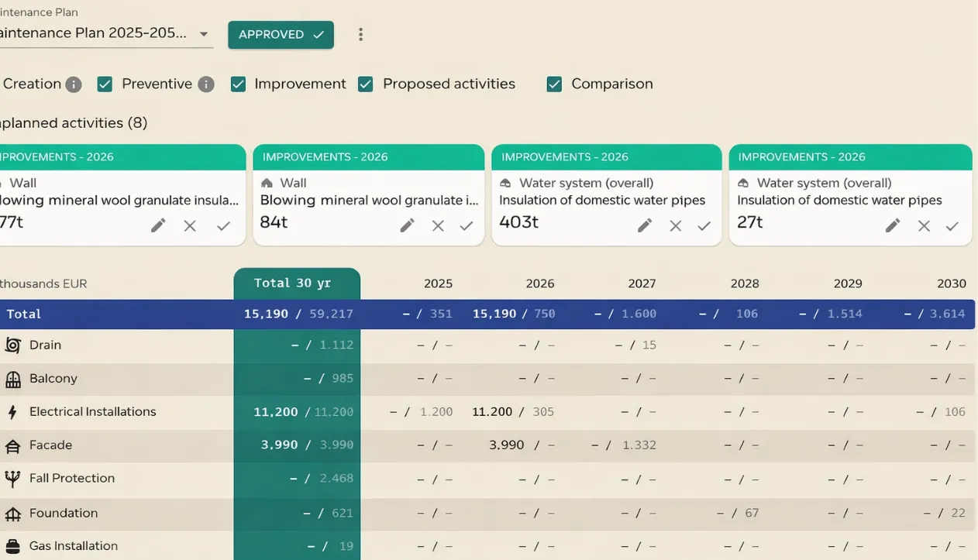This screenshot has width=978, height=560.
Task: Uncheck the Improvement checkbox
Action: click(239, 84)
